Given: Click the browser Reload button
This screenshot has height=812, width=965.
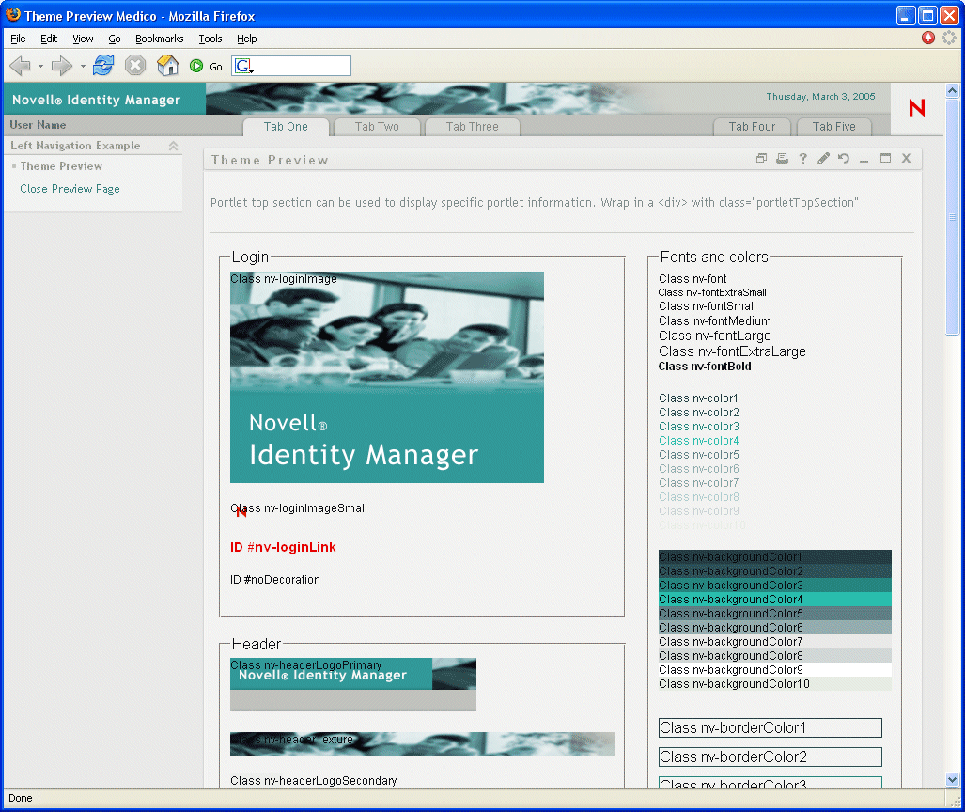Looking at the screenshot, I should (103, 66).
